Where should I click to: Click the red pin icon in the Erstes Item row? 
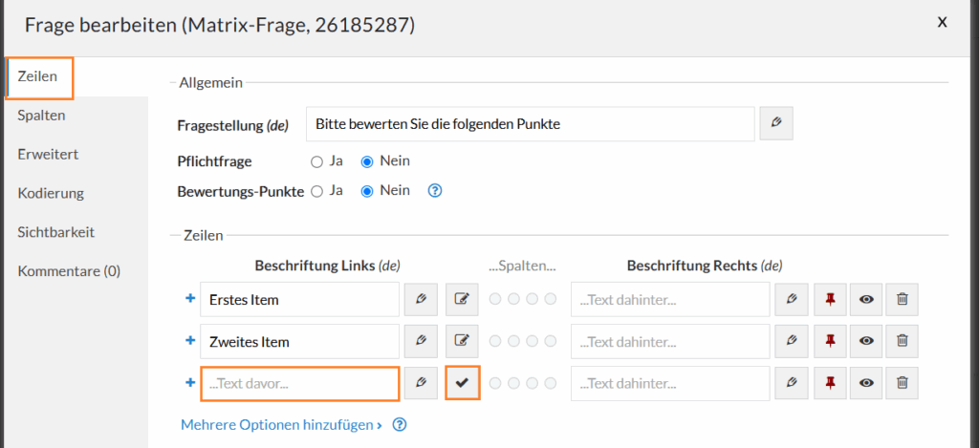(830, 299)
